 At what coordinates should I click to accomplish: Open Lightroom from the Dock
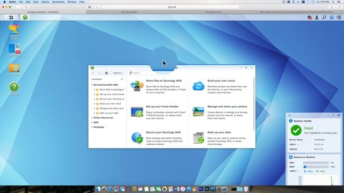coord(207,189)
